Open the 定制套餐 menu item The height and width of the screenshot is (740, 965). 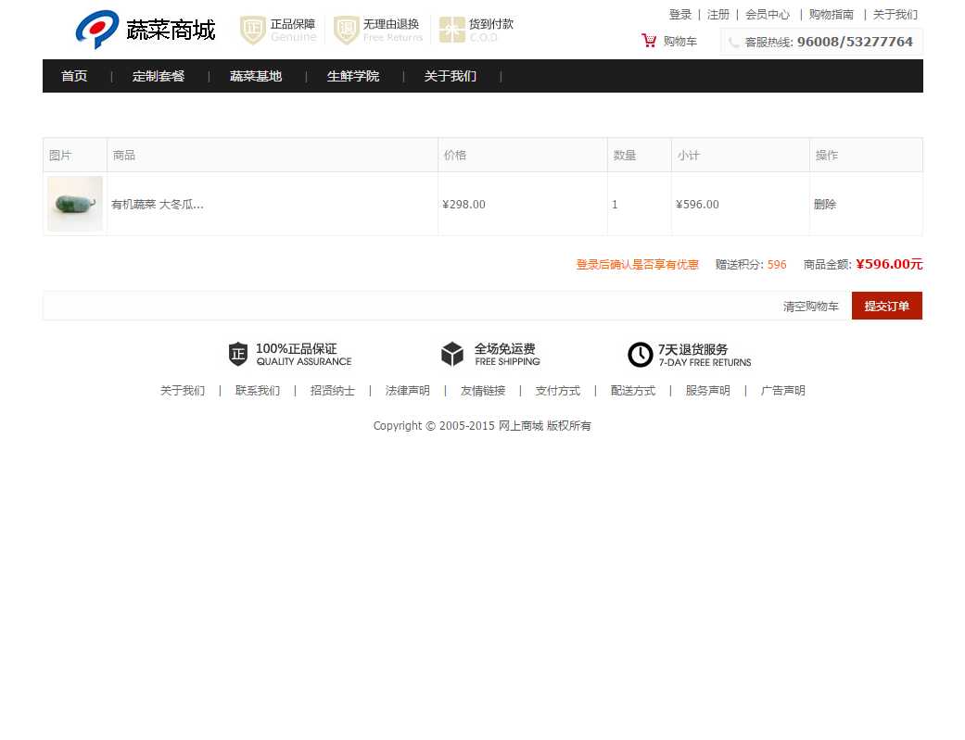click(x=159, y=76)
